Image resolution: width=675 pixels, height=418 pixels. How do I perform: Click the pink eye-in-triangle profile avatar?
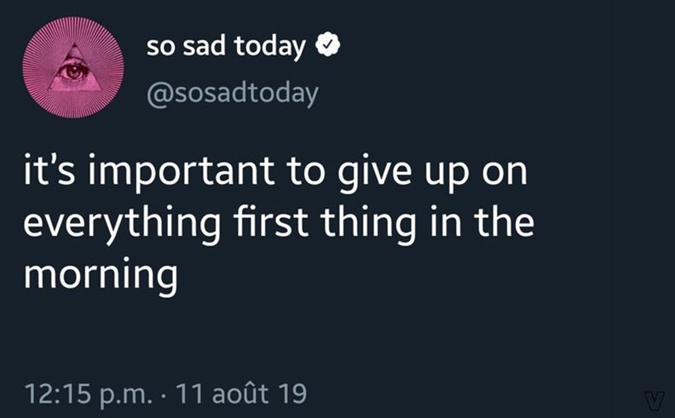click(x=73, y=67)
